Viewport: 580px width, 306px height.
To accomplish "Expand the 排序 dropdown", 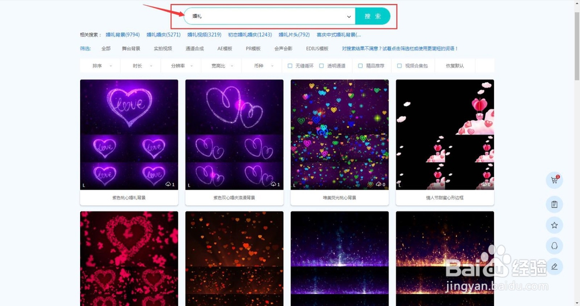I will [x=100, y=66].
